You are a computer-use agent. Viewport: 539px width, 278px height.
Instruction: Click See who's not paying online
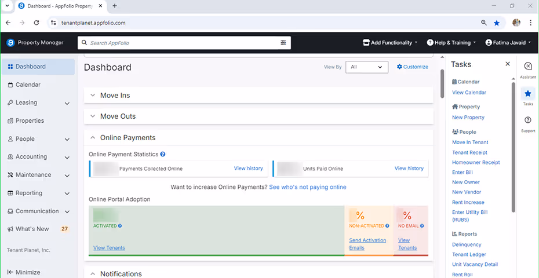point(308,187)
